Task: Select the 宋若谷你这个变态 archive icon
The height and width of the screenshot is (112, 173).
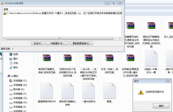Action: (67, 58)
